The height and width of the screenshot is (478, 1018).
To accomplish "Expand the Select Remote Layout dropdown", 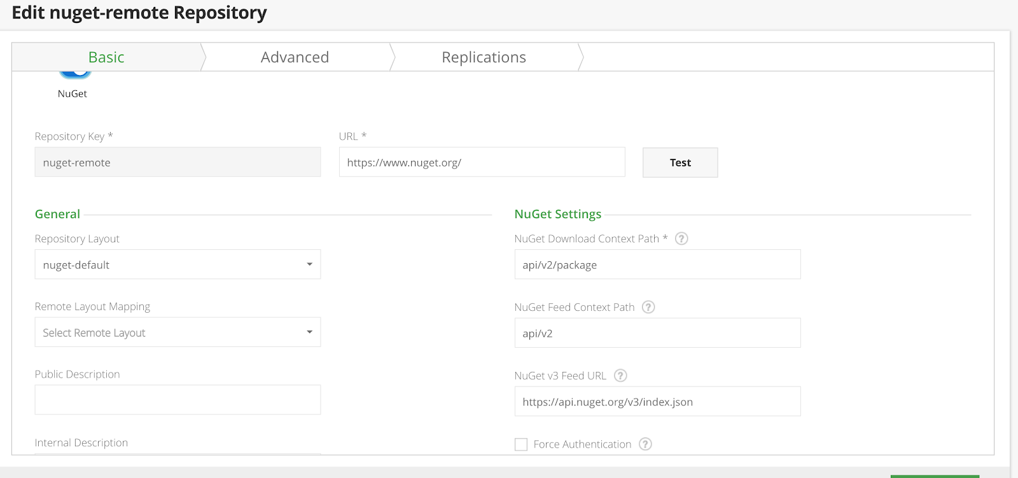I will (178, 332).
